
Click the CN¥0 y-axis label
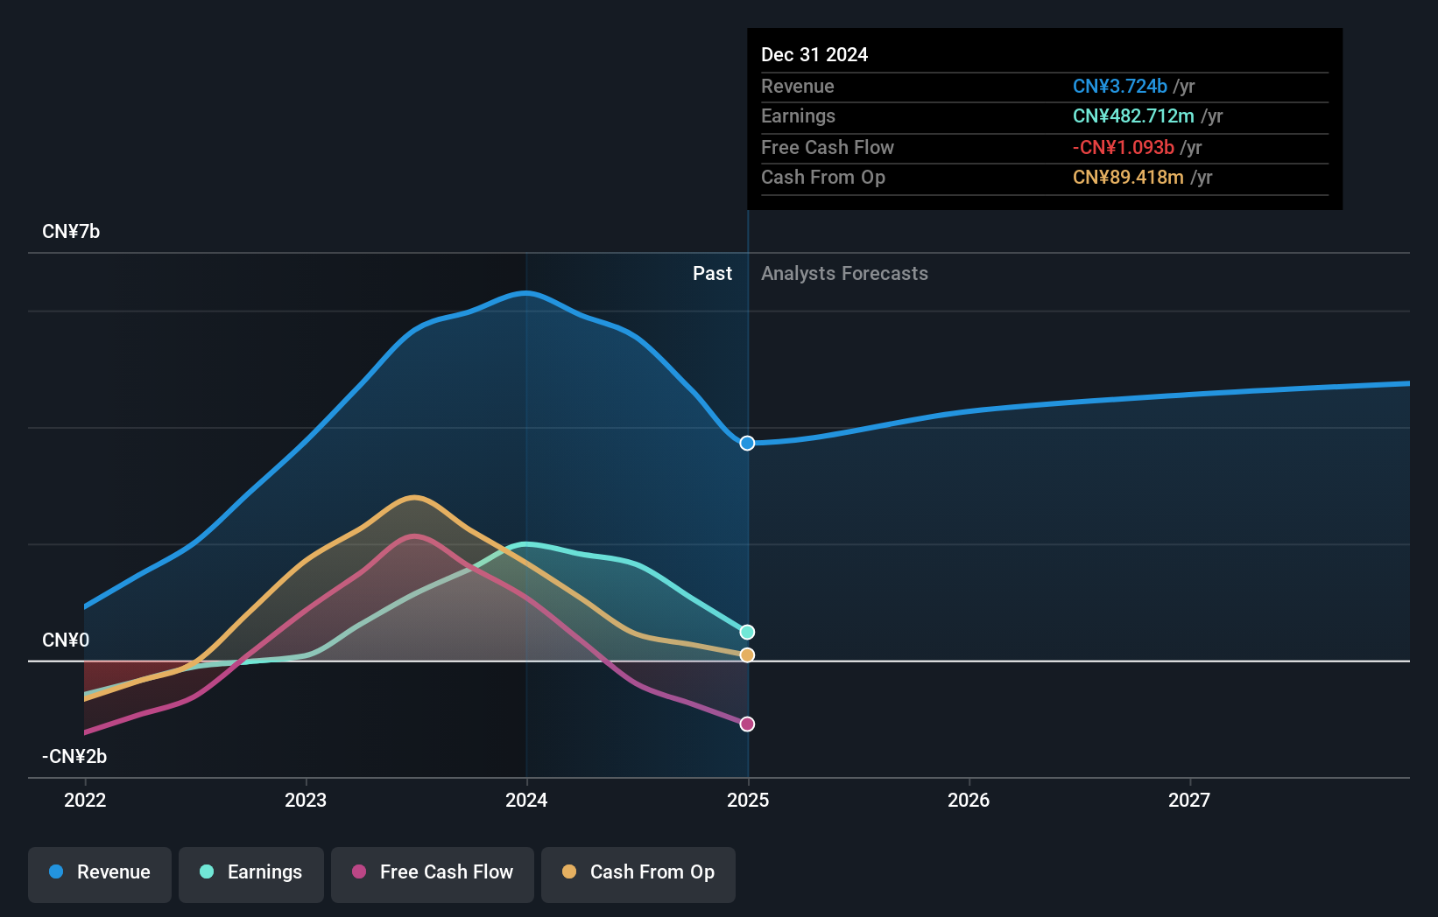(x=66, y=640)
